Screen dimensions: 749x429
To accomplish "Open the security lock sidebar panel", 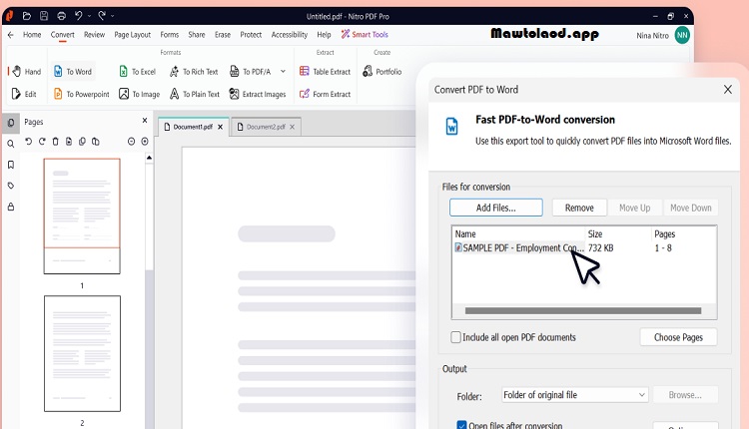I will [x=11, y=207].
